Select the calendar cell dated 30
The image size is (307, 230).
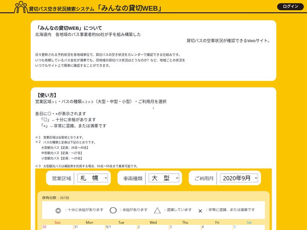58,227
